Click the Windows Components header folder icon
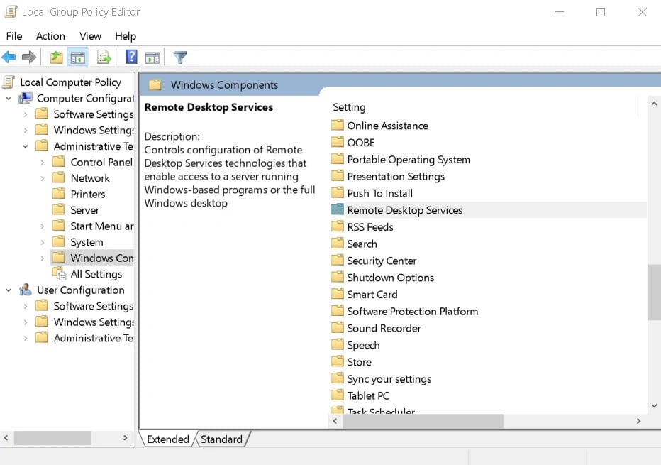661x465 pixels. pyautogui.click(x=155, y=84)
